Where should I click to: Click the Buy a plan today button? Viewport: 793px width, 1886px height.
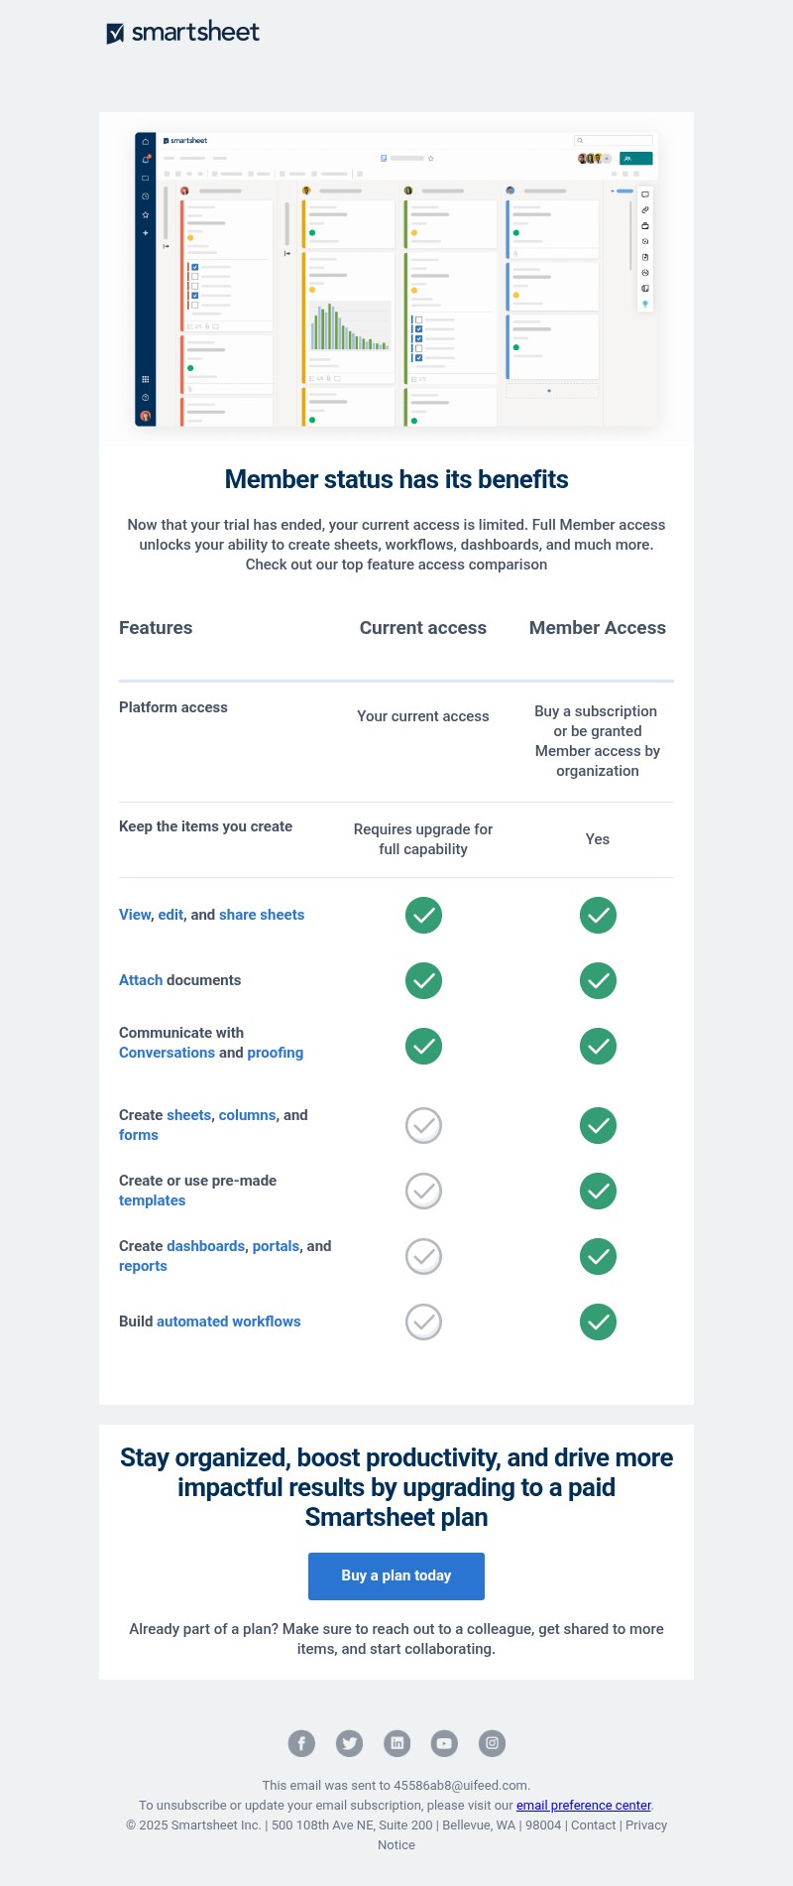(396, 1575)
